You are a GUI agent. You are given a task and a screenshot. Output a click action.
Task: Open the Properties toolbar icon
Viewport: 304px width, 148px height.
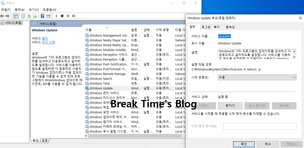click(x=23, y=16)
